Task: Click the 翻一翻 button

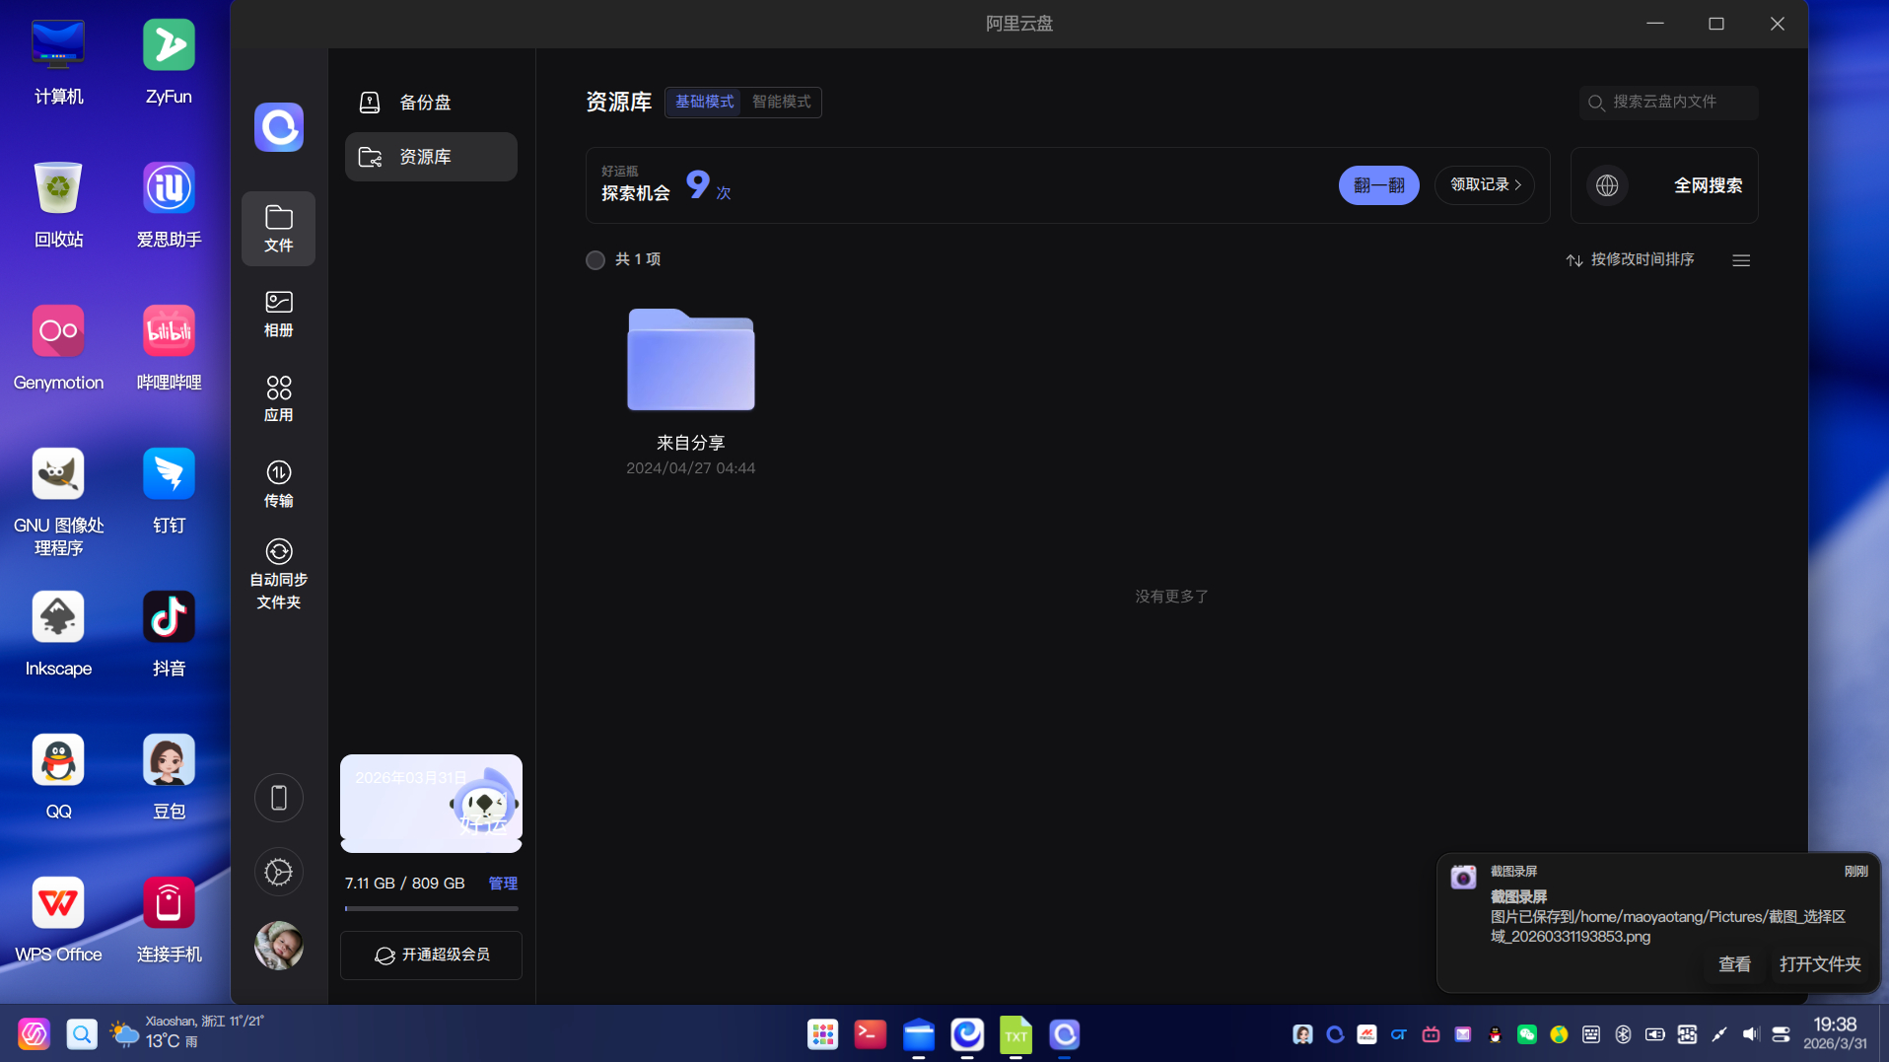Action: (x=1378, y=185)
